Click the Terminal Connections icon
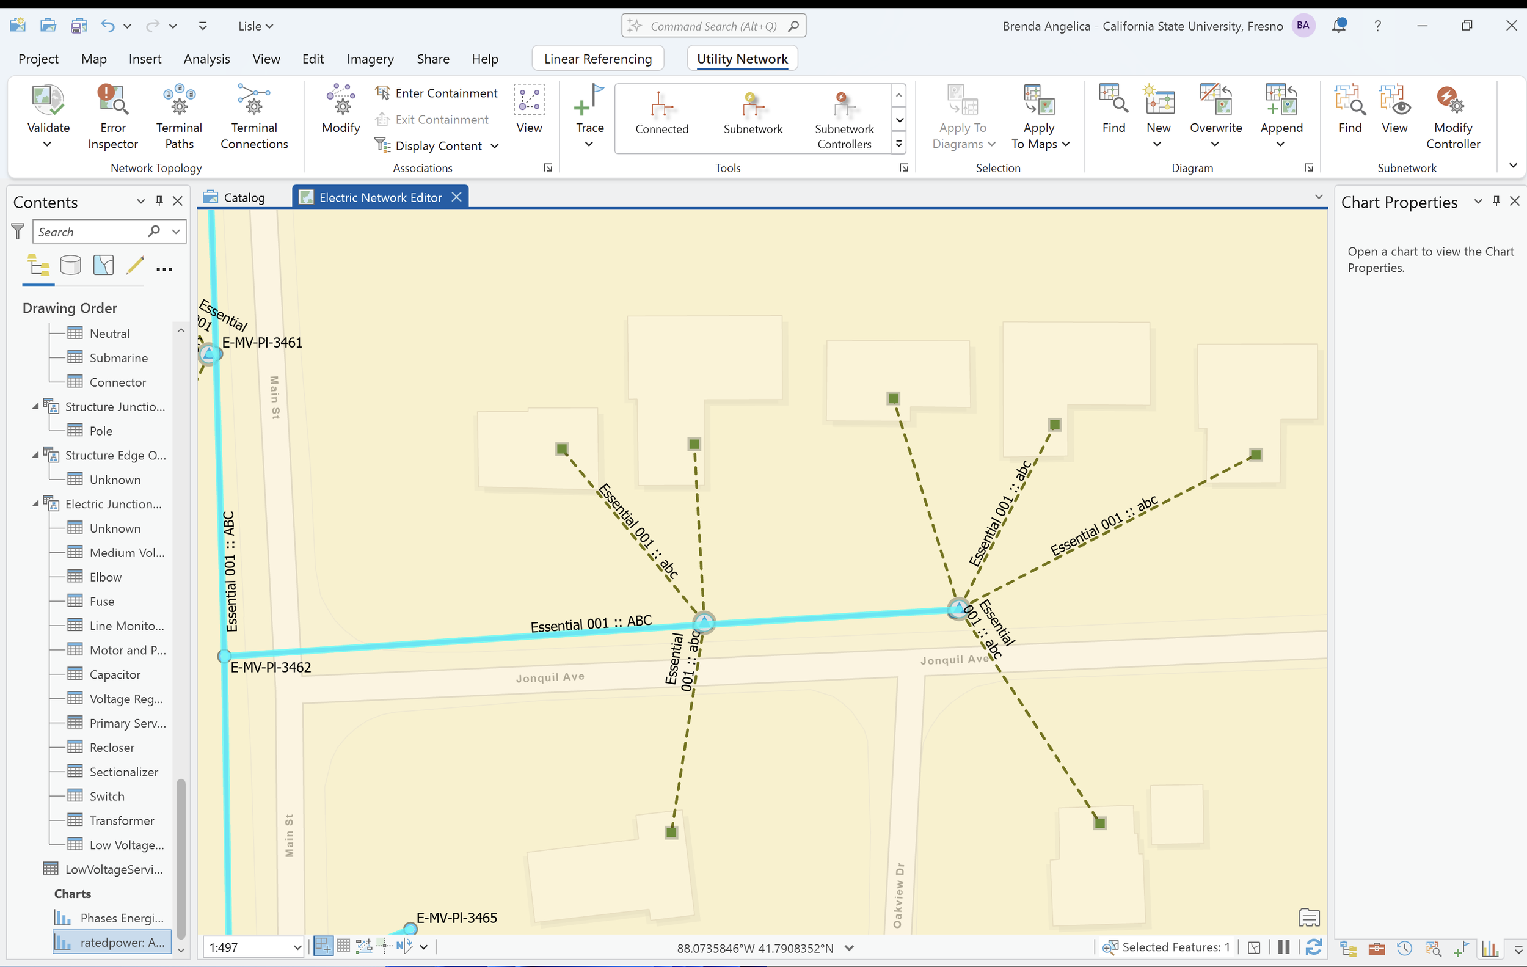Image resolution: width=1527 pixels, height=967 pixels. coord(253,101)
